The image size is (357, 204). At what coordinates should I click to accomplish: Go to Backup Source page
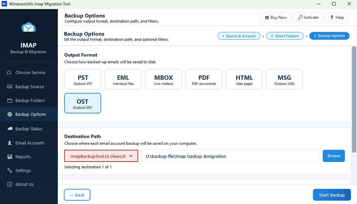(29, 87)
